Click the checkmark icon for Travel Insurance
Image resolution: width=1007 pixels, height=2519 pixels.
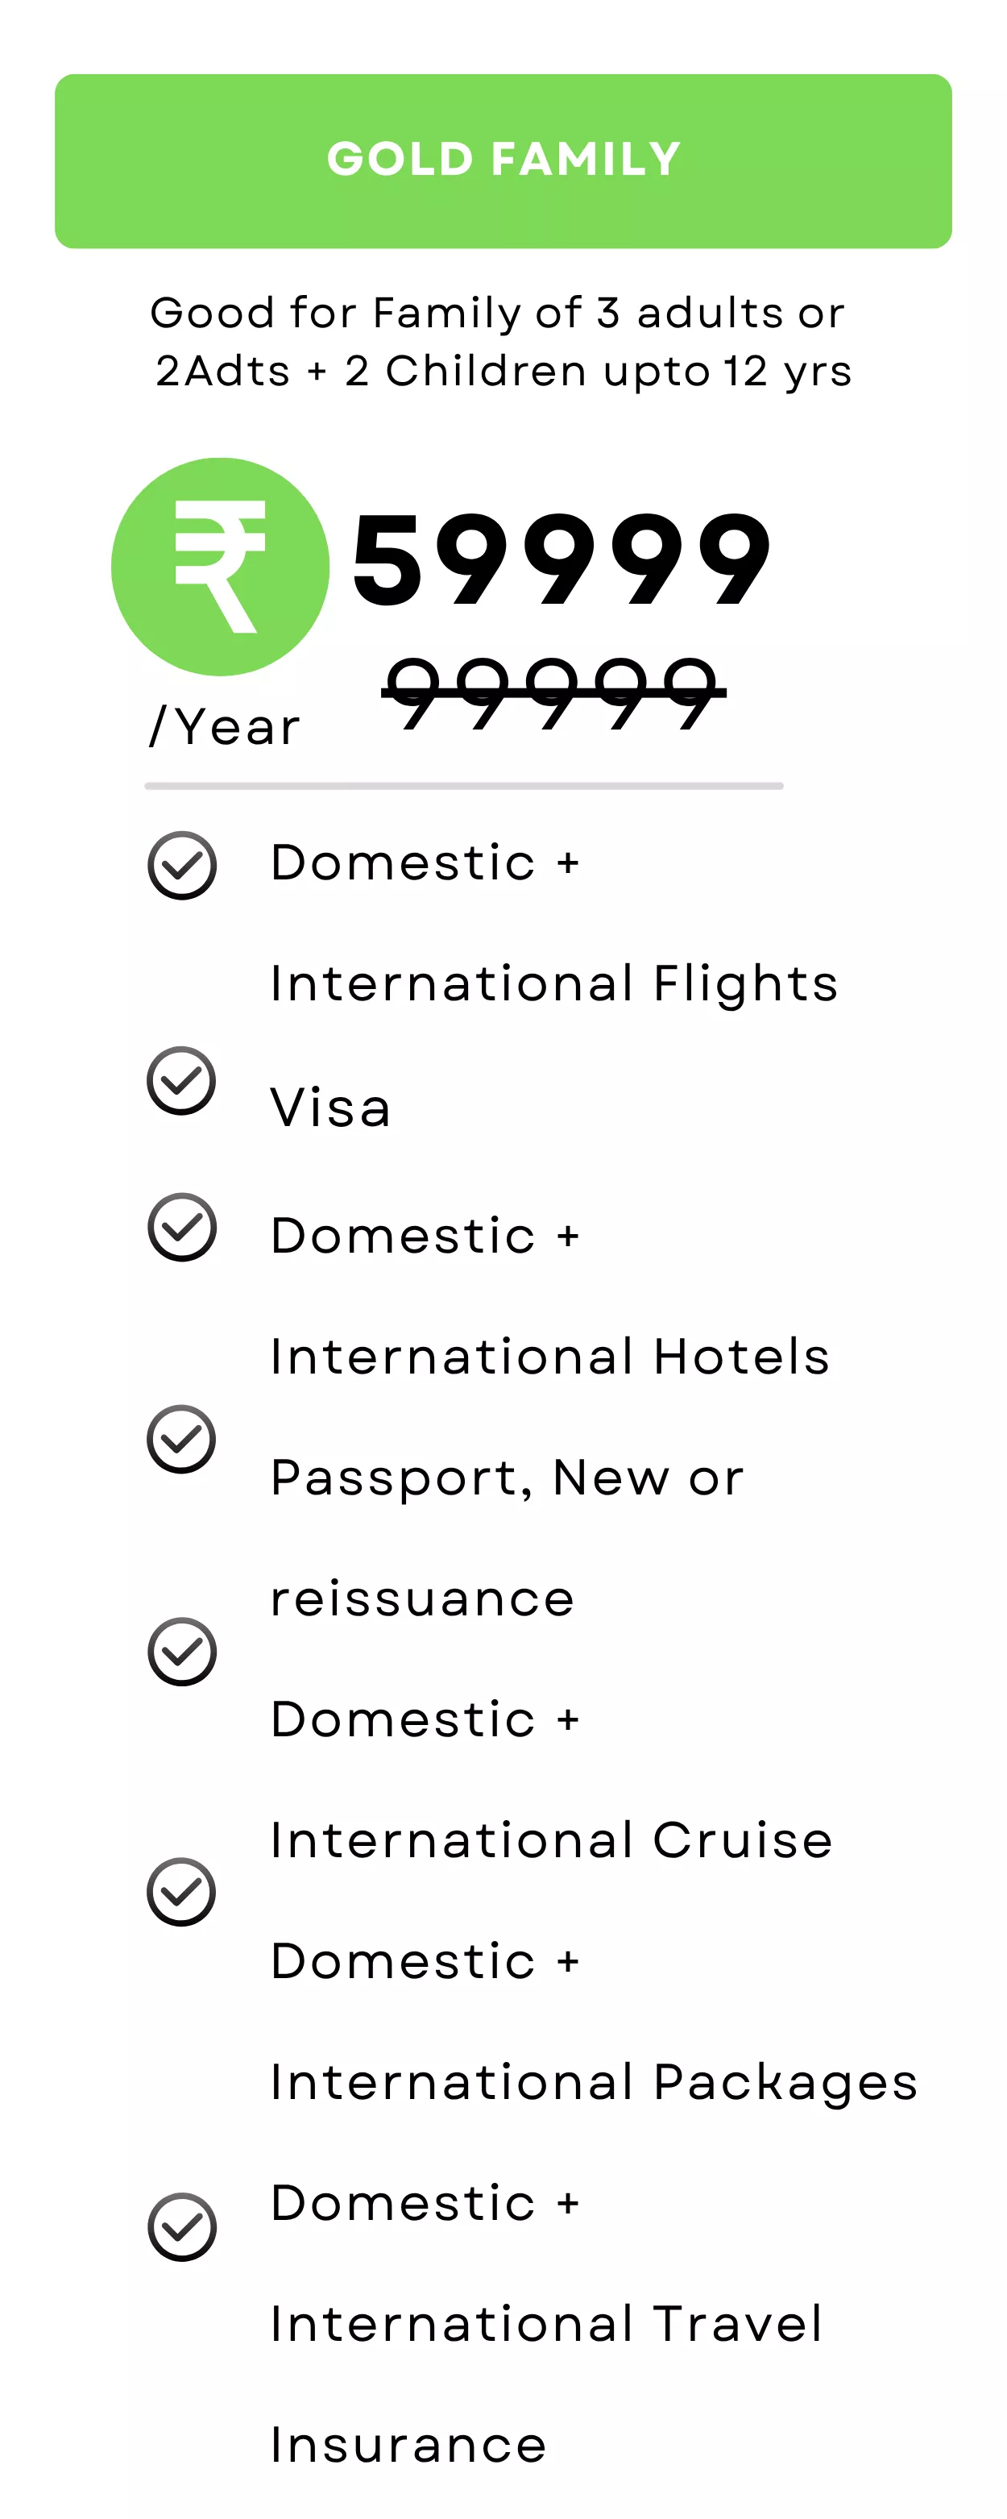[182, 2227]
